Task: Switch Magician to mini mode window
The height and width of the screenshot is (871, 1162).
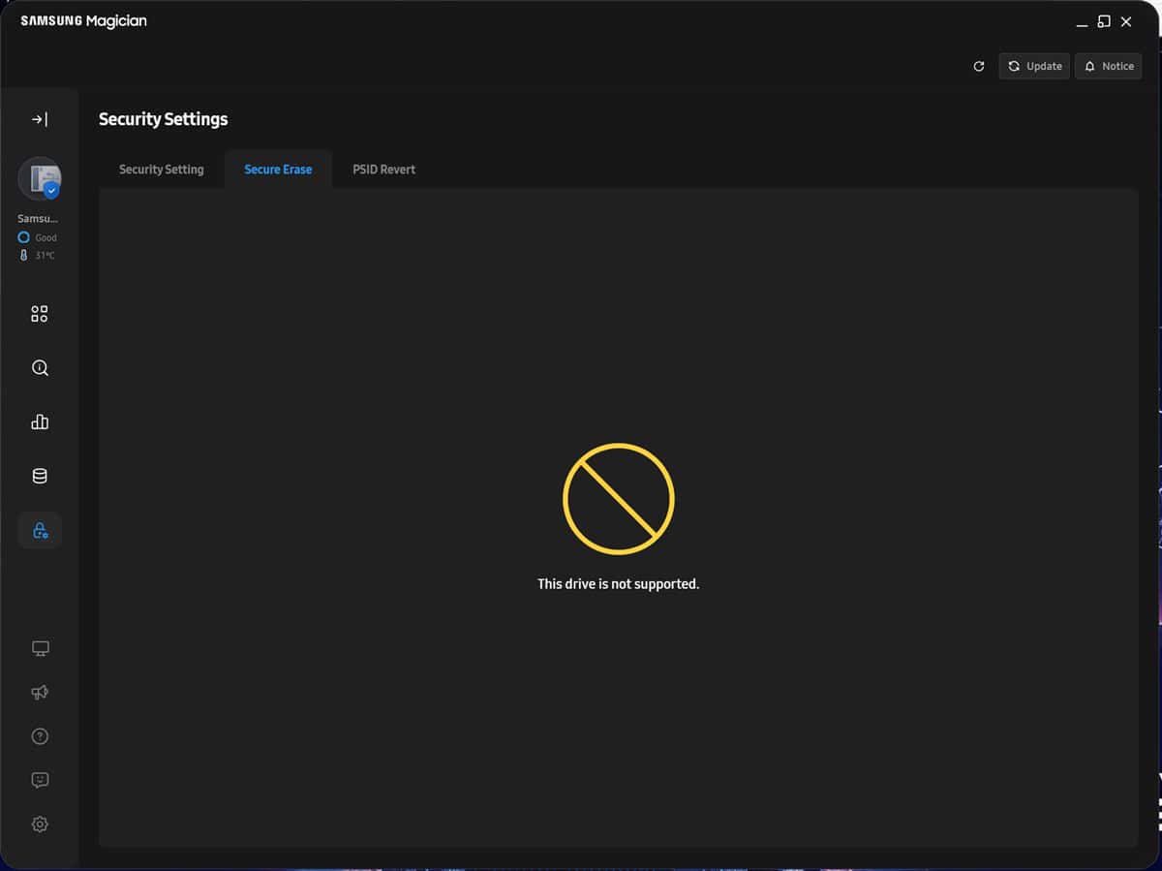Action: (1104, 21)
